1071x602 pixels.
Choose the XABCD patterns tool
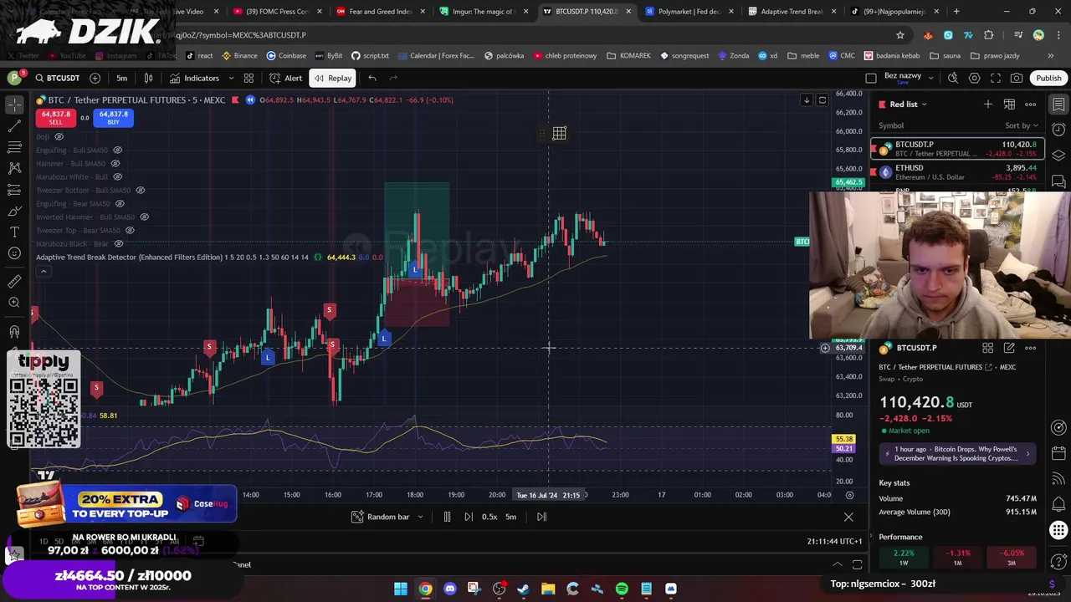14,168
